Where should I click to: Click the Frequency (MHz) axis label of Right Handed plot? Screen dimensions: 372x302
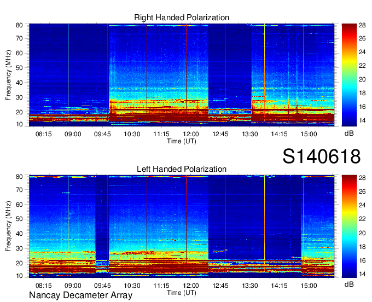click(x=8, y=75)
